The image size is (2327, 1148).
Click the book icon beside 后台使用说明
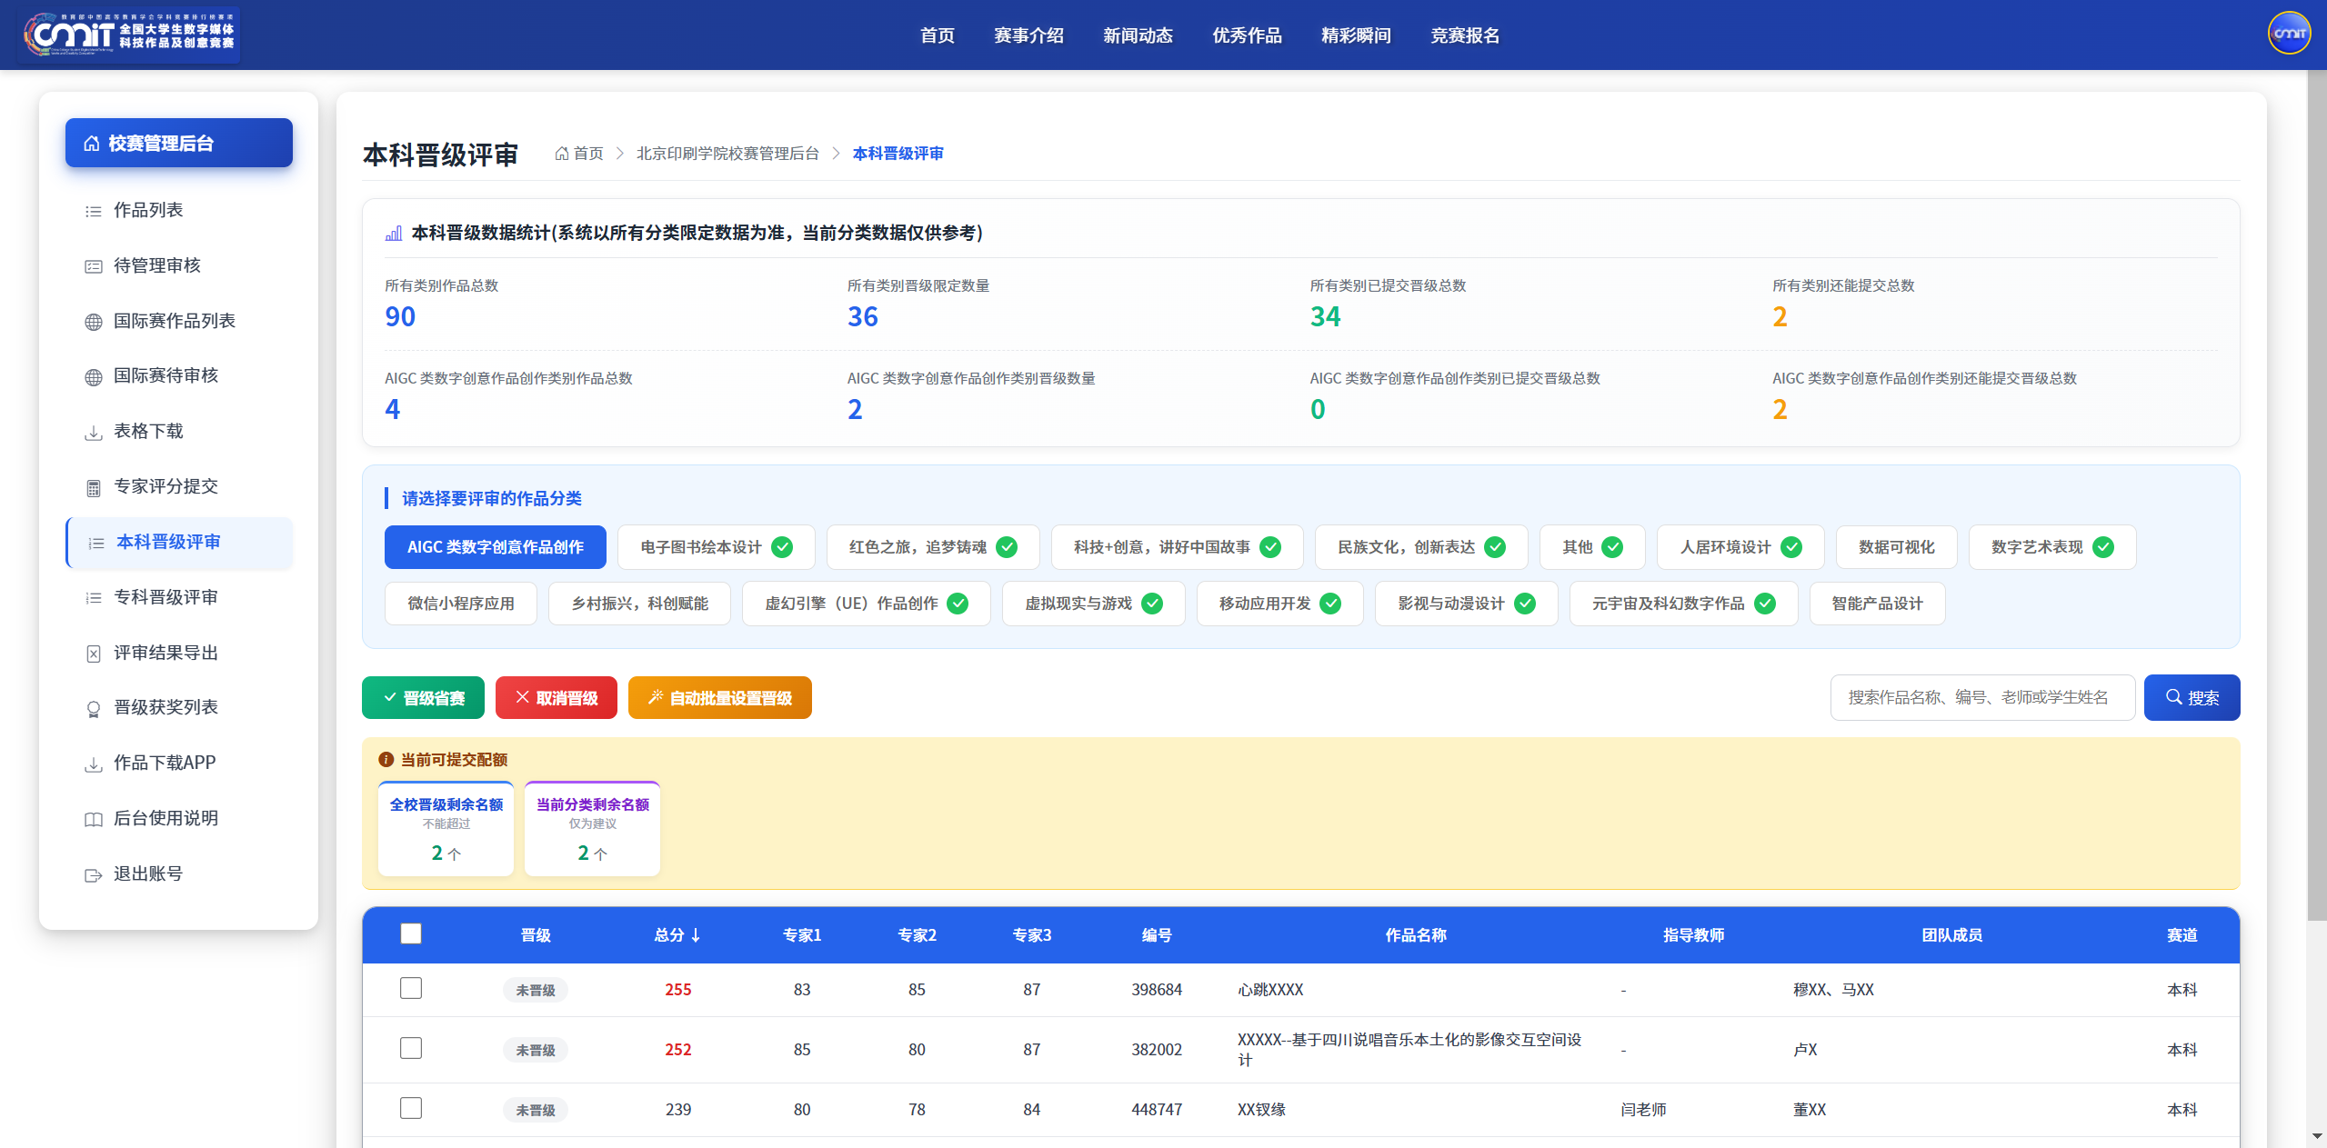coord(94,819)
